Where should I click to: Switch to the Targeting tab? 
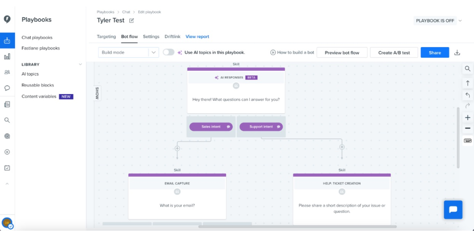[106, 36]
